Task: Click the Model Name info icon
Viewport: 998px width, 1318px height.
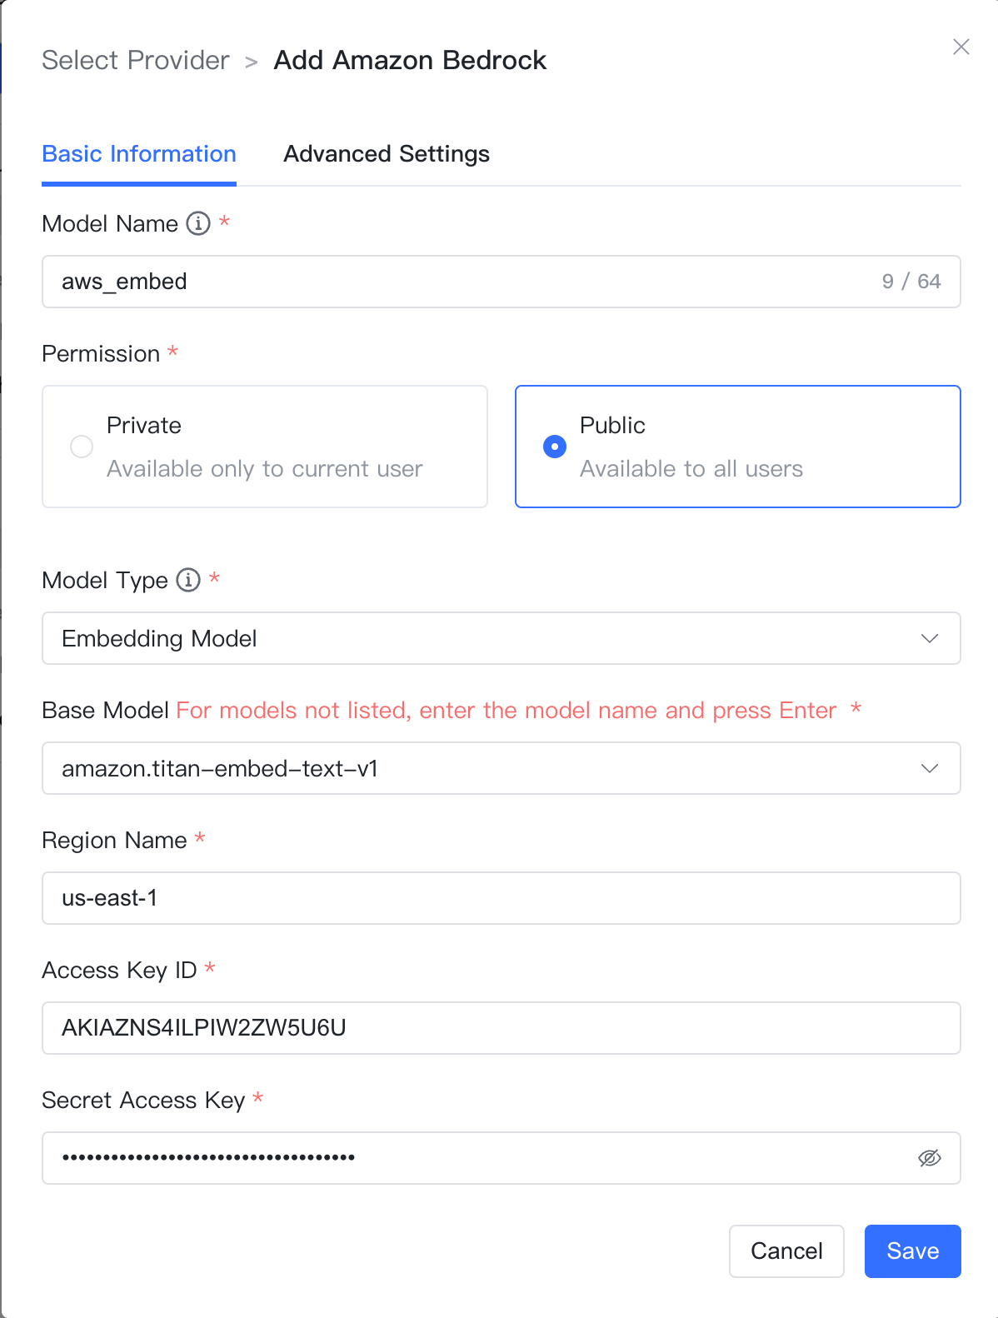Action: [x=198, y=223]
